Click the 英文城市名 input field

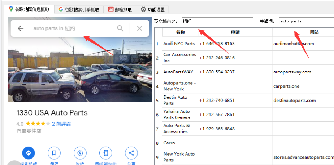pyautogui.click(x=217, y=21)
